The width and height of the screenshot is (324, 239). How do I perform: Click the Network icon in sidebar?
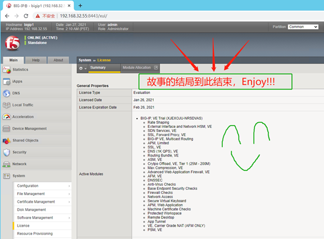coord(6,164)
